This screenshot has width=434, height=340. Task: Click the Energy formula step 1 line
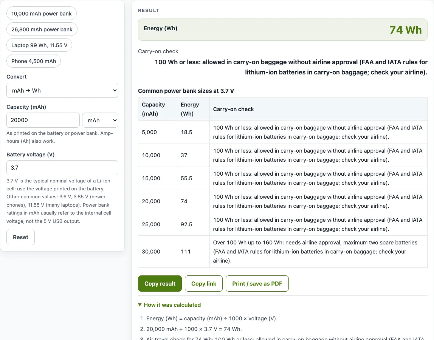[212, 318]
